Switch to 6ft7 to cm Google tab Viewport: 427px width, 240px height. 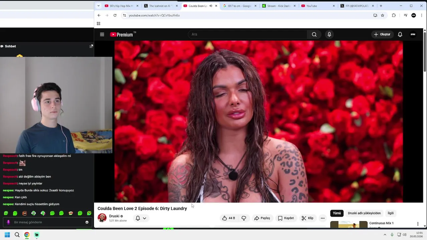pyautogui.click(x=240, y=6)
